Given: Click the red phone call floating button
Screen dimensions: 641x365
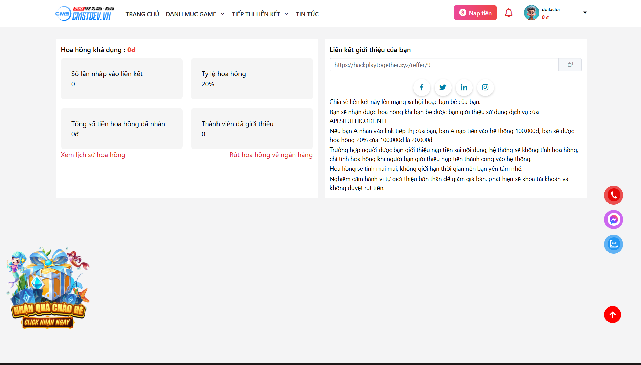Looking at the screenshot, I should coord(613,195).
